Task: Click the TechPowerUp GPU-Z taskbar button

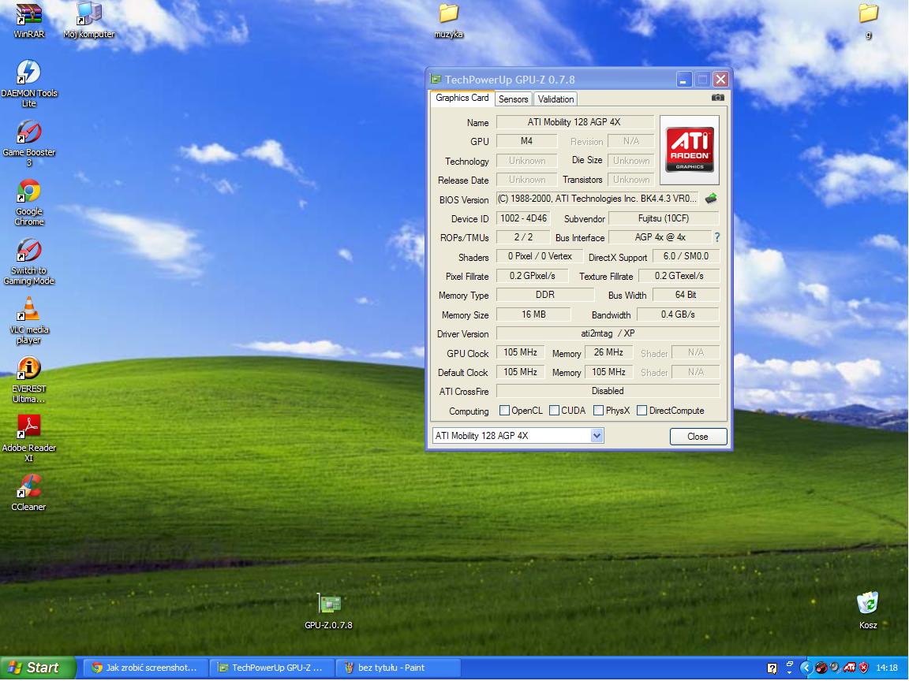Action: (x=272, y=668)
